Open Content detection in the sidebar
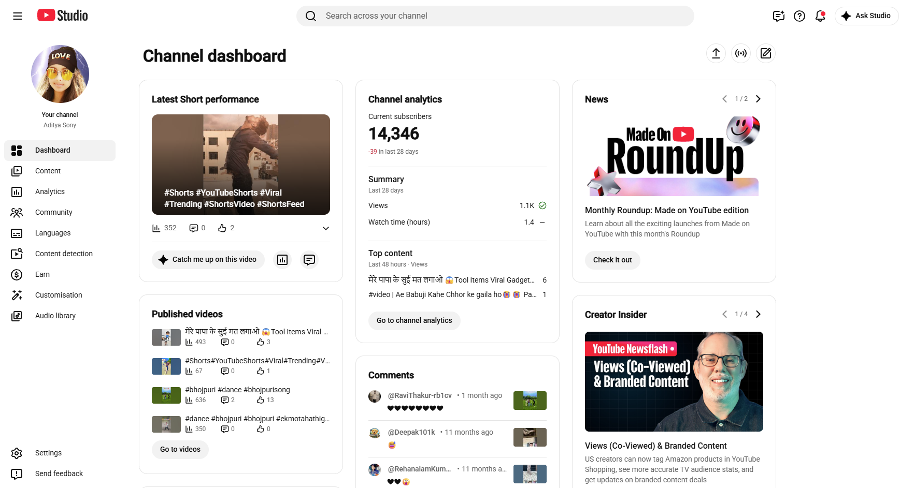Image resolution: width=900 pixels, height=488 pixels. click(60, 254)
